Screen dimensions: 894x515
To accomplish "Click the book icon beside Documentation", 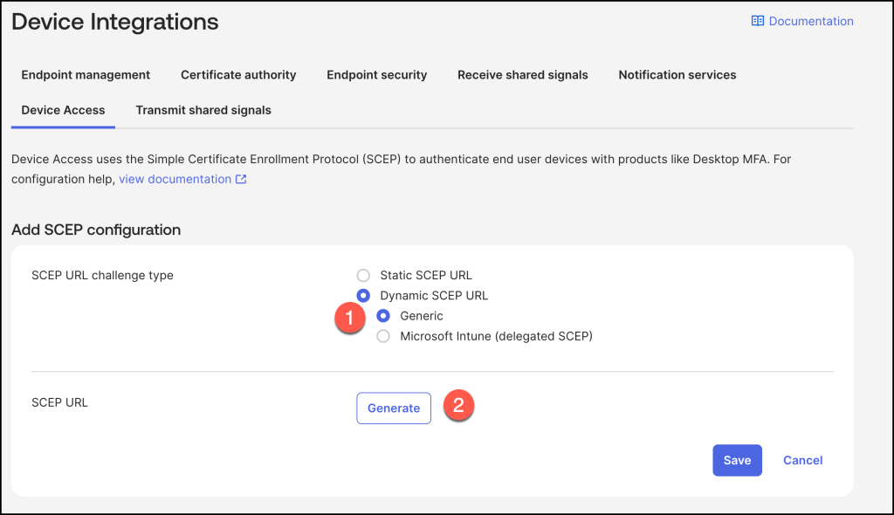I will pyautogui.click(x=757, y=21).
